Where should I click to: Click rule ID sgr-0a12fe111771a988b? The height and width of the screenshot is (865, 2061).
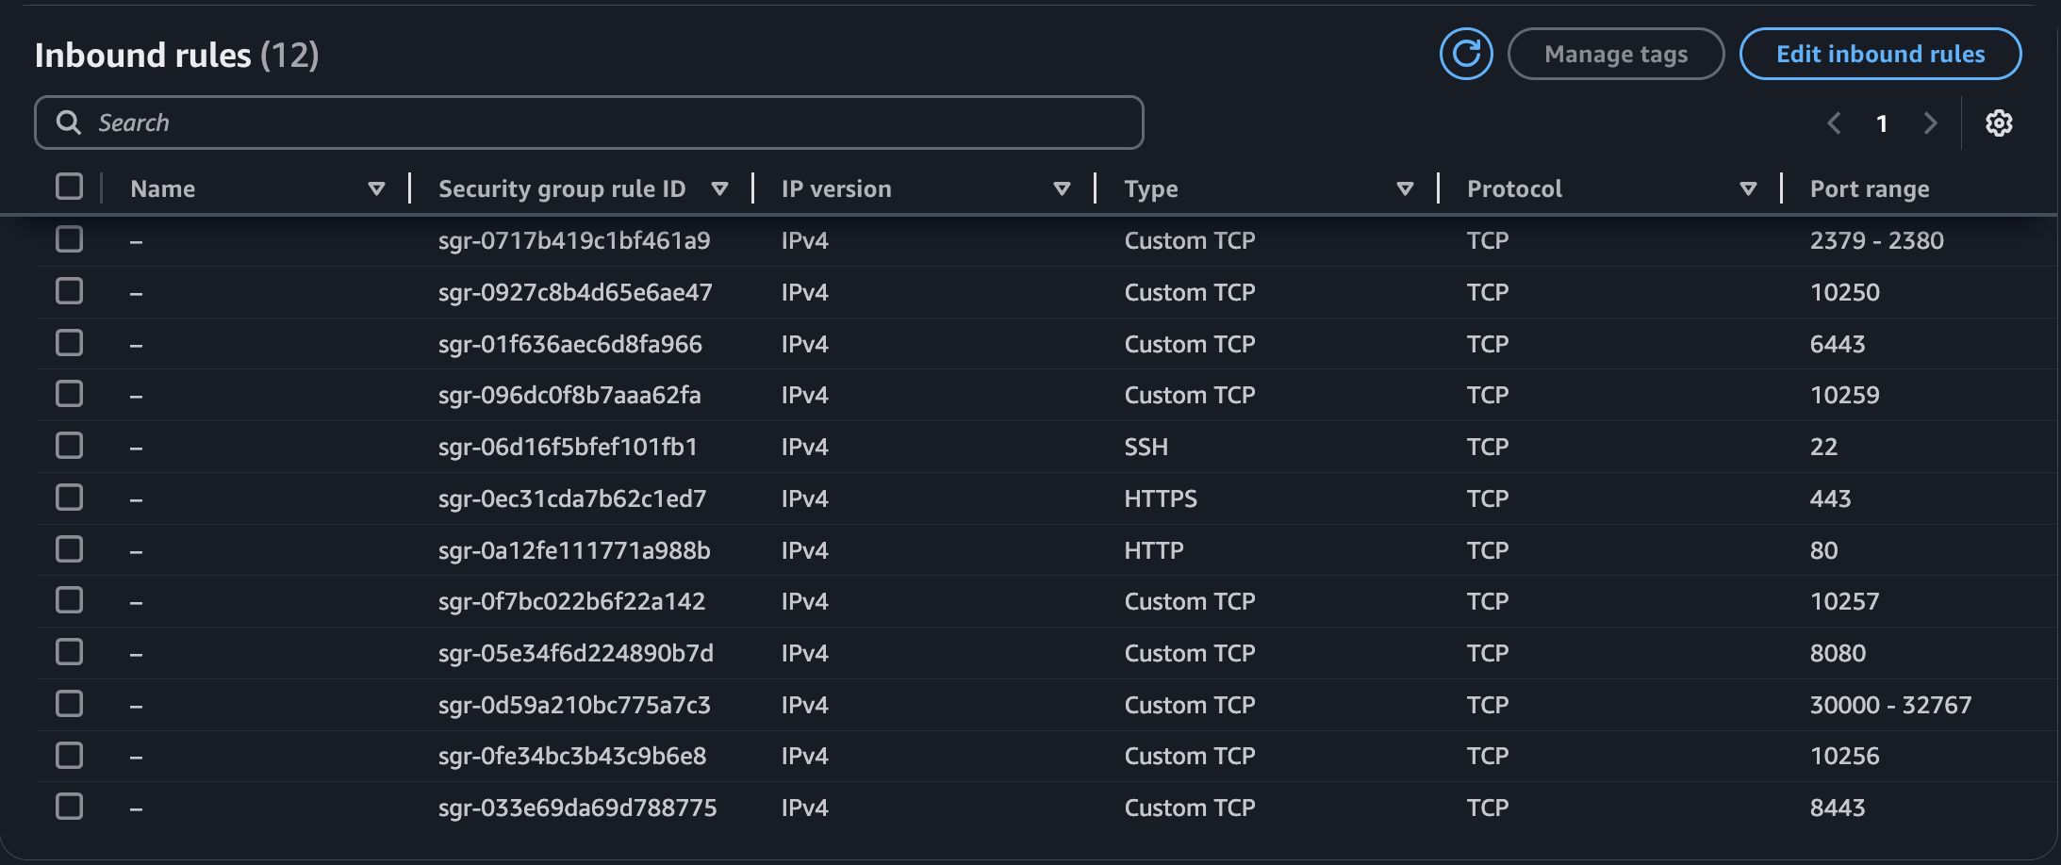click(x=574, y=550)
